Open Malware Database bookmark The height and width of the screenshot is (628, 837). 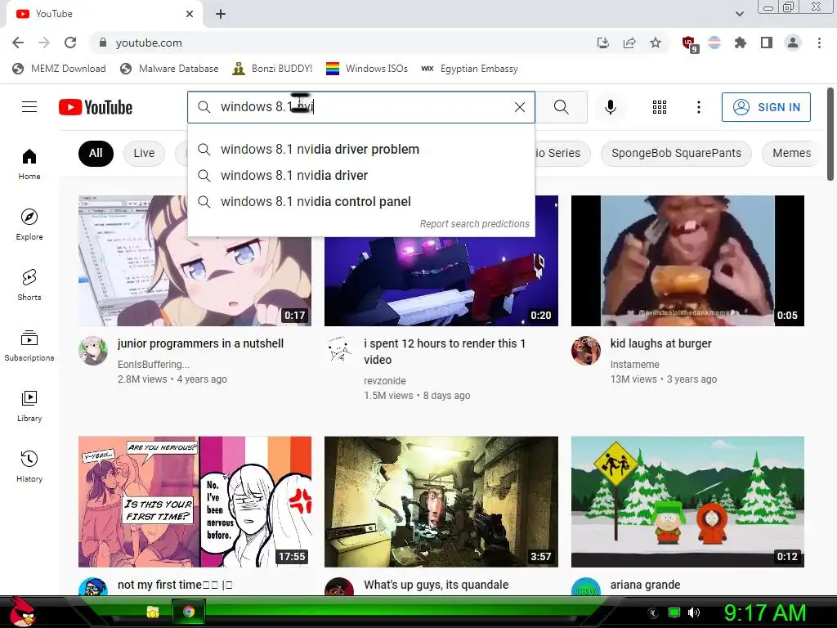click(170, 69)
